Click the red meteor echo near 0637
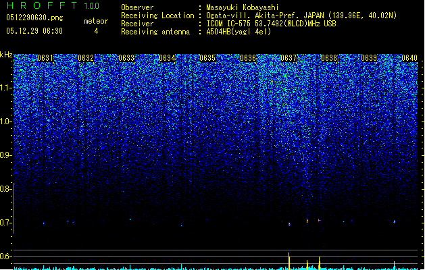Image resolution: width=425 pixels, height=270 pixels. [x=289, y=224]
